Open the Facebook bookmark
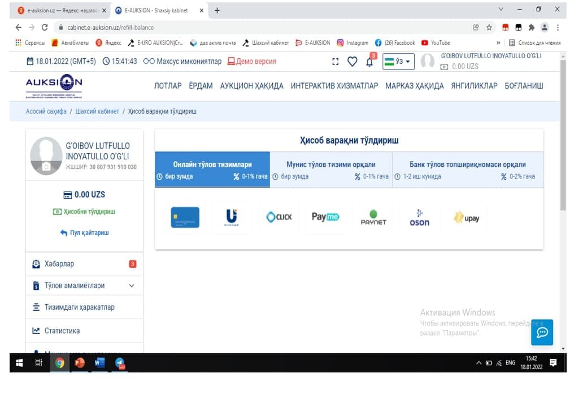This screenshot has width=574, height=399. 395,43
